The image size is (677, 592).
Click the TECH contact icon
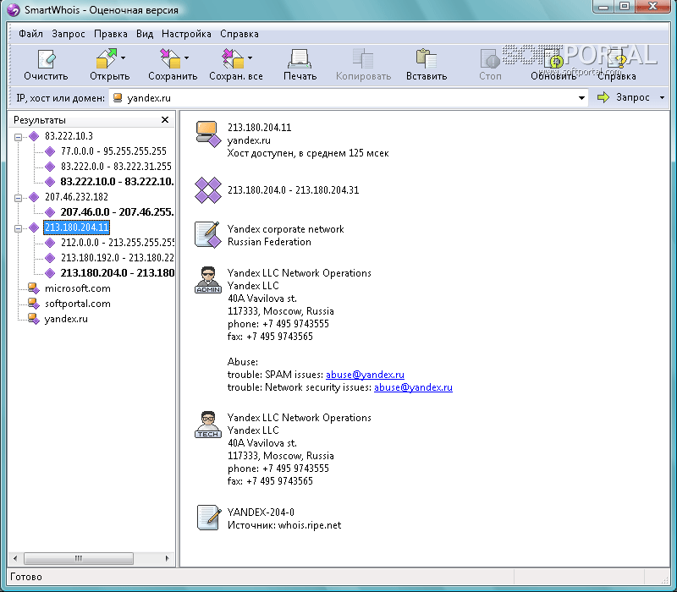click(208, 425)
